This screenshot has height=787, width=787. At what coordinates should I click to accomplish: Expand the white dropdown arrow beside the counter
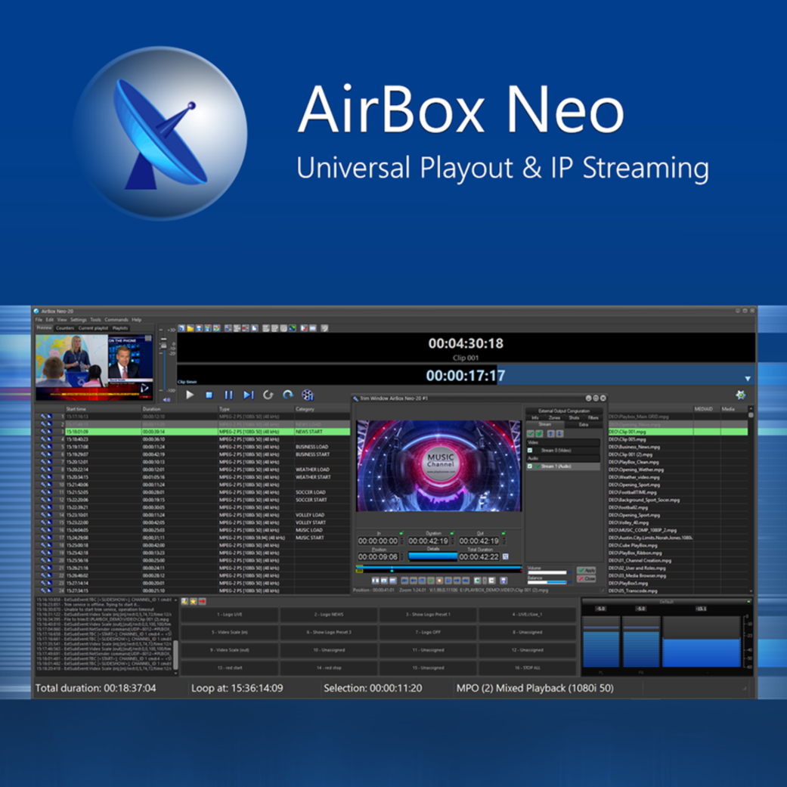click(x=747, y=378)
